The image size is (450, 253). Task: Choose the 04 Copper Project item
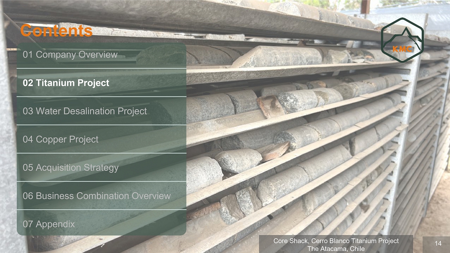pyautogui.click(x=101, y=139)
